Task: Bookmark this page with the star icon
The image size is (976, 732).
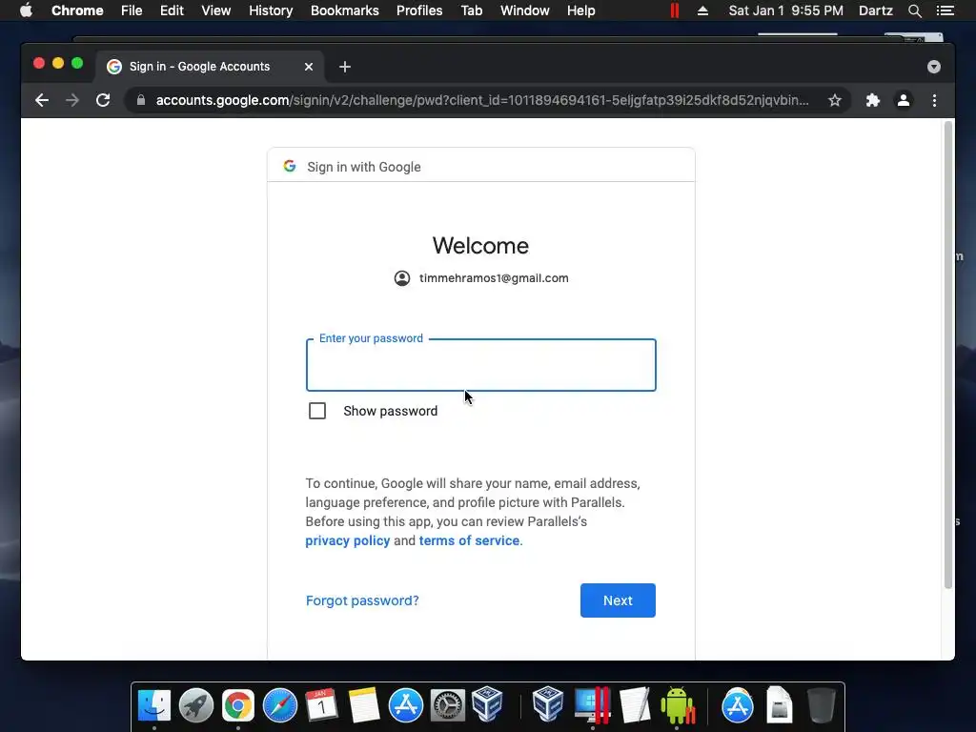Action: pyautogui.click(x=835, y=100)
